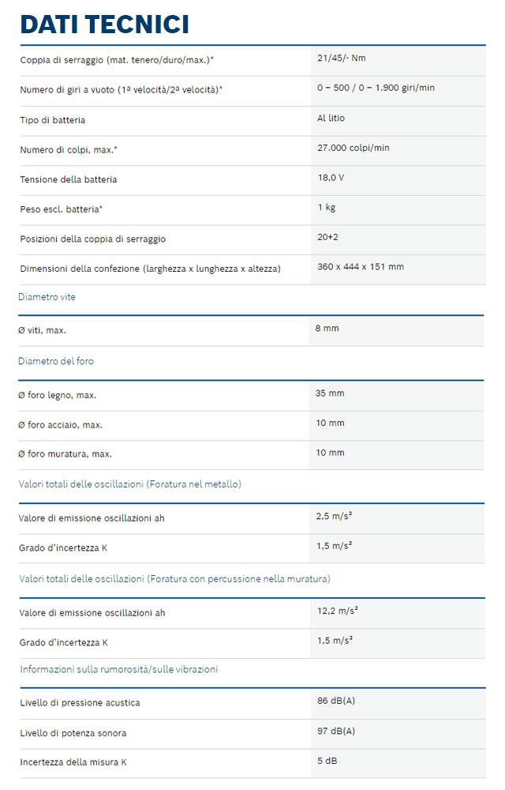Click the Al litio battery type value
This screenshot has height=790, width=505.
pos(331,118)
